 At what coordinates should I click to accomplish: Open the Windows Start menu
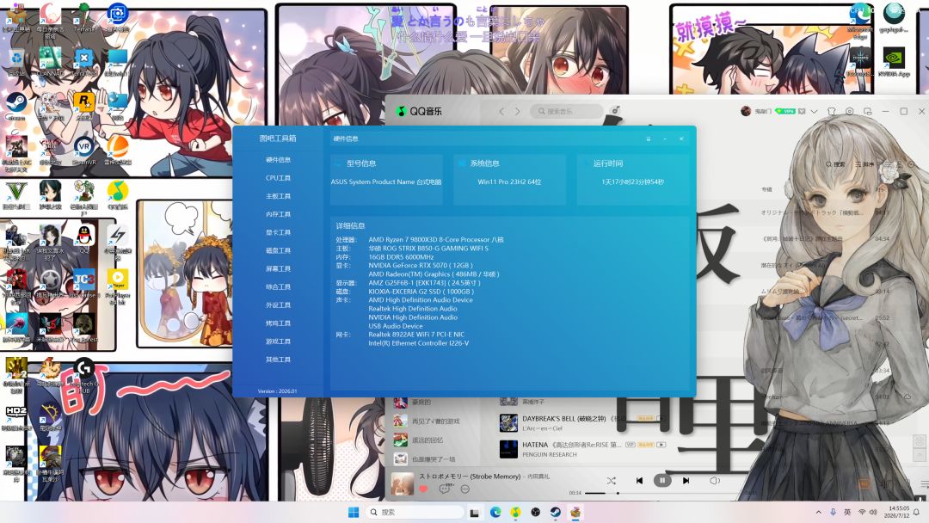[x=354, y=513]
